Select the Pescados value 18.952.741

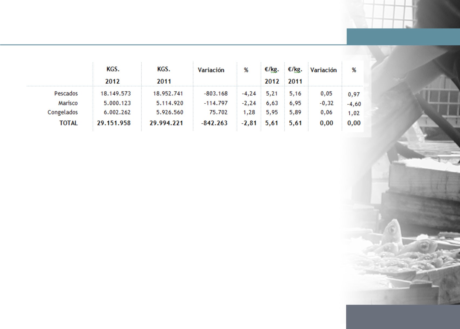pyautogui.click(x=168, y=94)
